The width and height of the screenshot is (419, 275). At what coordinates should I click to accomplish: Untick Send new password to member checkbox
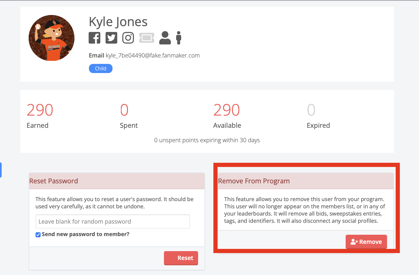[x=38, y=235]
